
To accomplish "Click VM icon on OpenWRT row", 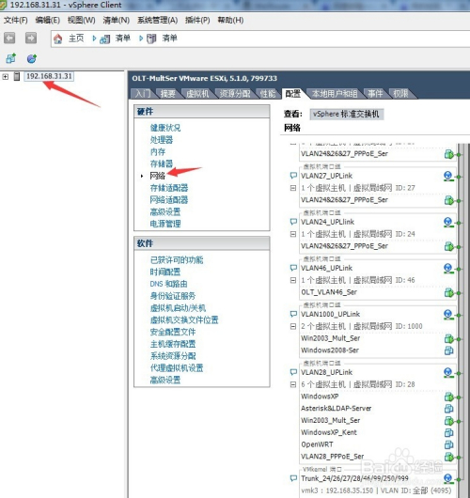I will coord(448,444).
